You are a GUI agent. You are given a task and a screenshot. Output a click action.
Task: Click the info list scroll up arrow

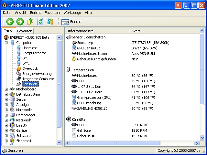[202, 31]
